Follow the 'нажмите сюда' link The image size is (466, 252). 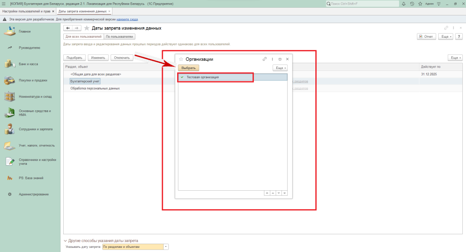[127, 20]
